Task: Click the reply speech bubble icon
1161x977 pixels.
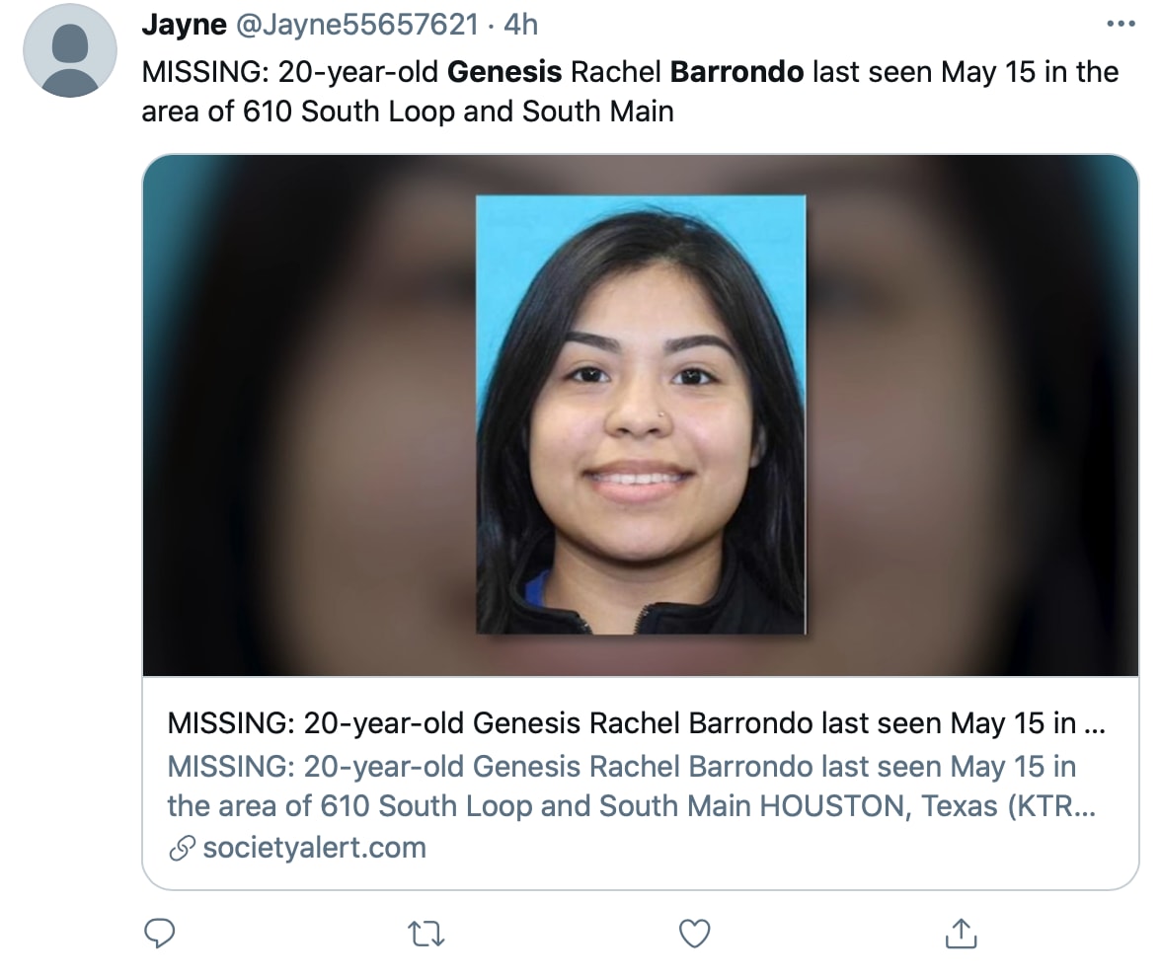Action: point(159,934)
